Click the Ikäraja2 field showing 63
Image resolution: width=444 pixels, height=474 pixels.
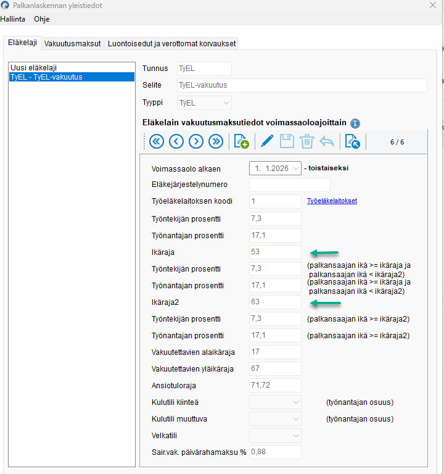[x=275, y=302]
